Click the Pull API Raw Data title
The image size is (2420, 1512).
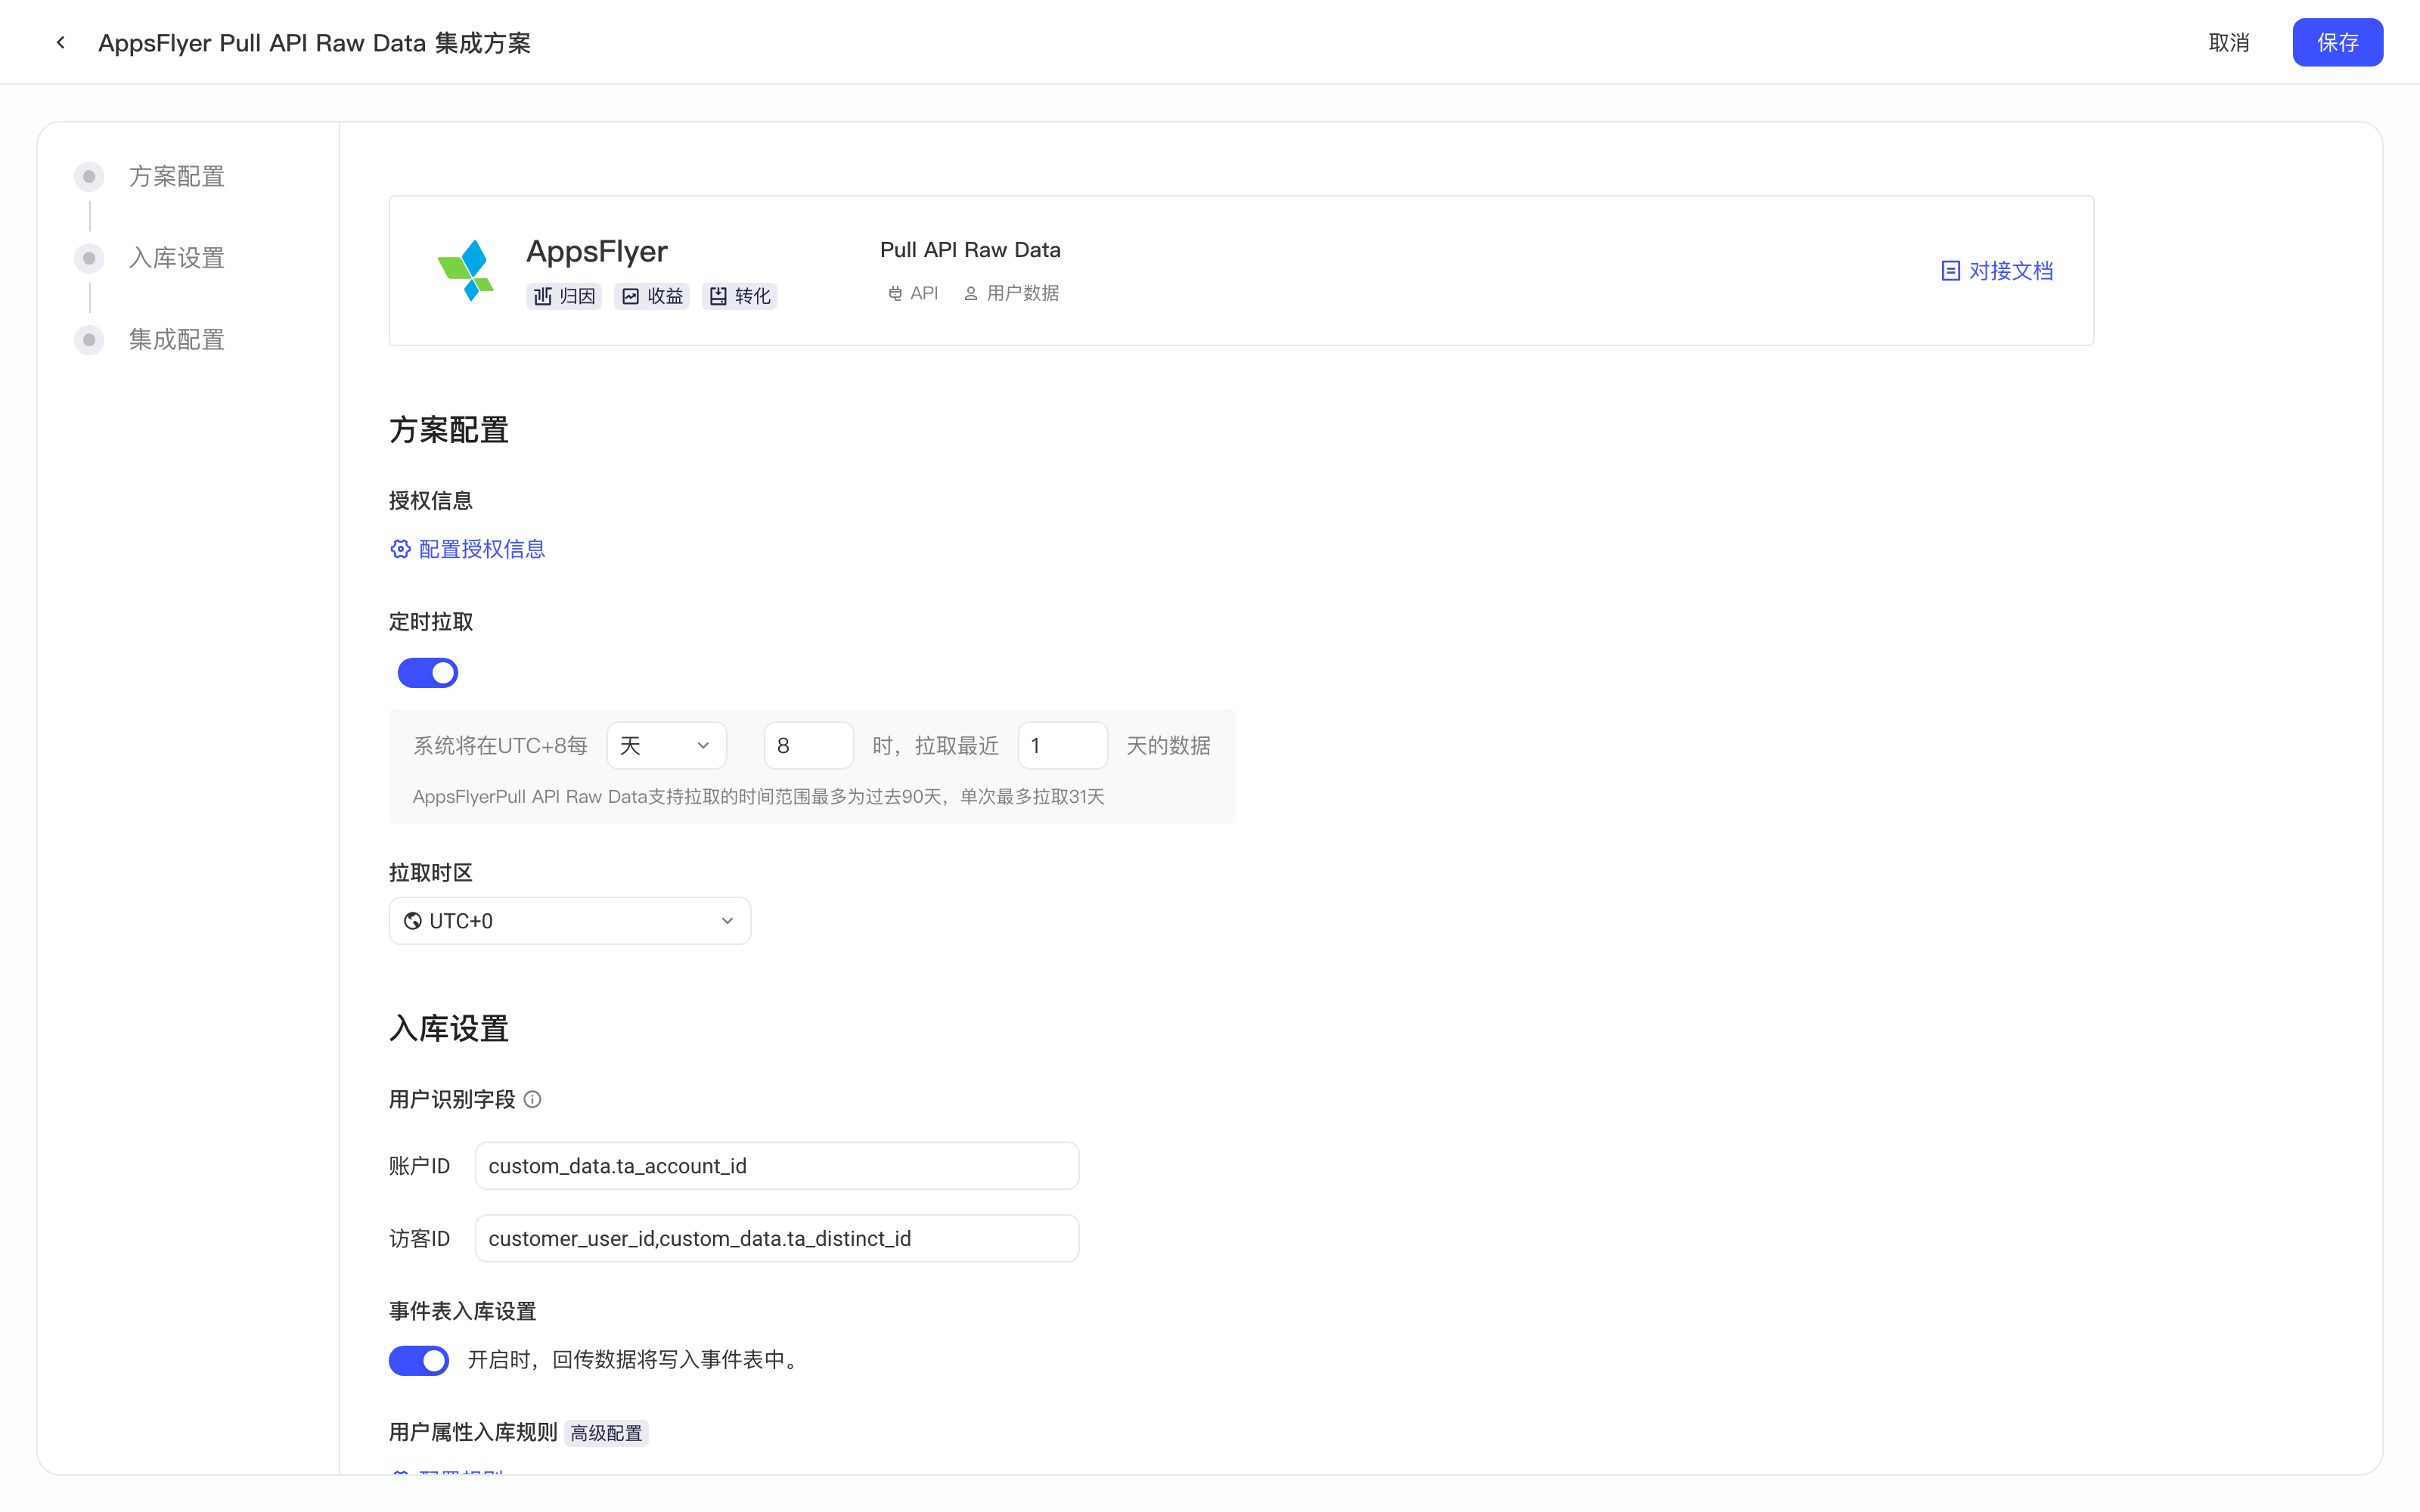pyautogui.click(x=970, y=250)
